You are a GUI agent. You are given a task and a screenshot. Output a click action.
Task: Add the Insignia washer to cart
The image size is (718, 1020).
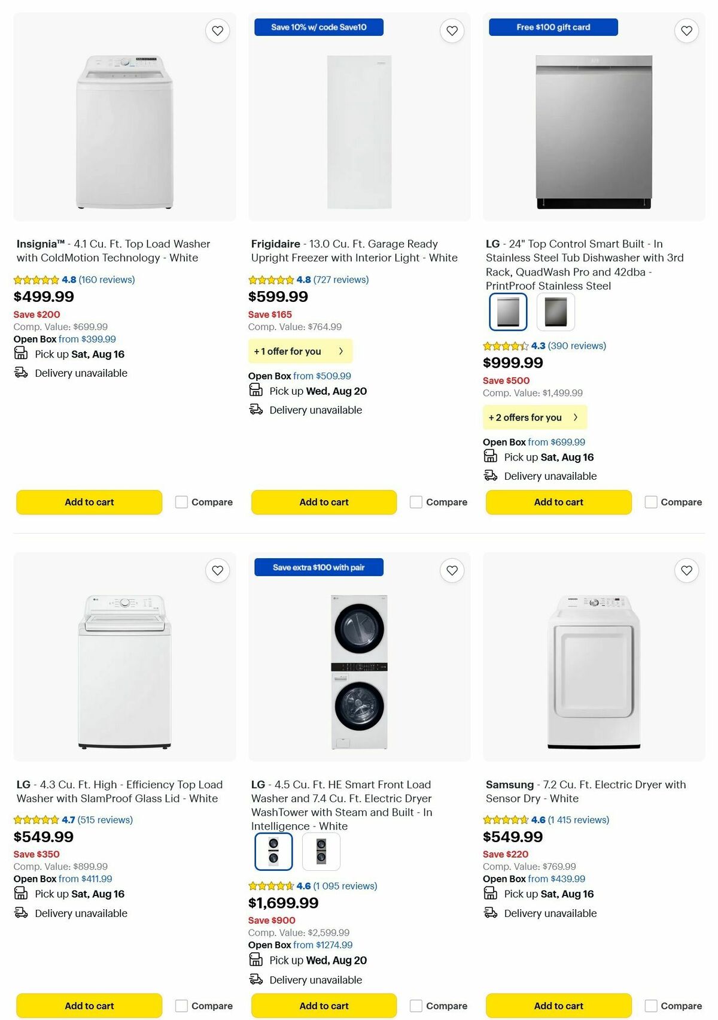click(x=89, y=502)
